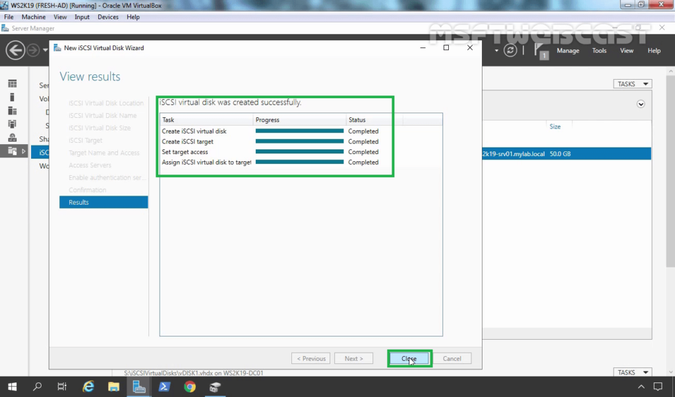Open the View menu in Server Manager
The width and height of the screenshot is (675, 397).
[626, 50]
